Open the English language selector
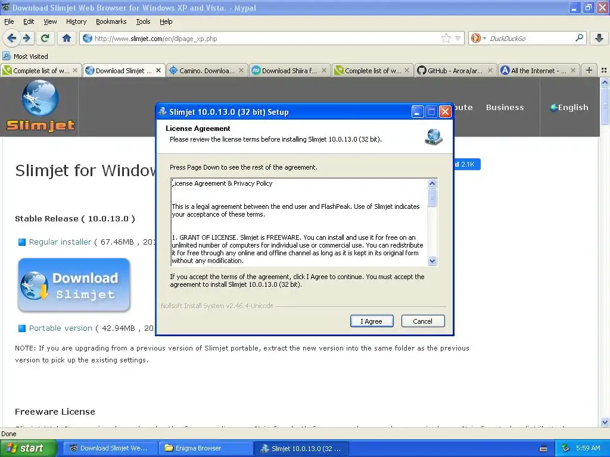Screen dimensions: 610x457 [569, 107]
